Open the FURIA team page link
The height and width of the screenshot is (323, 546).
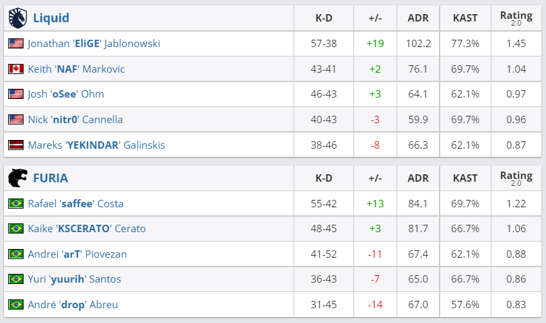(x=50, y=178)
